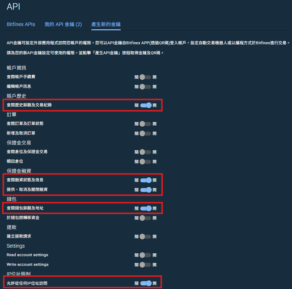Enable the 查閱倉位及保證金交易 toggle
The width and height of the screenshot is (292, 289).
click(x=146, y=152)
